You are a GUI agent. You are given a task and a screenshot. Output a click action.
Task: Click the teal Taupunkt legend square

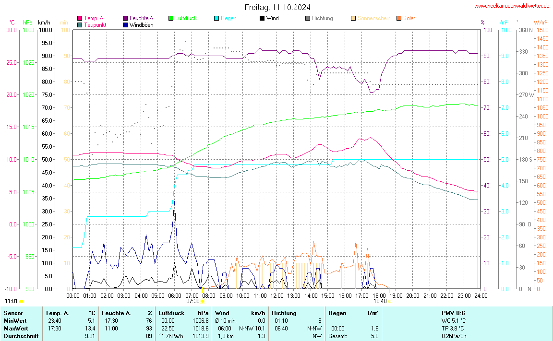click(80, 24)
